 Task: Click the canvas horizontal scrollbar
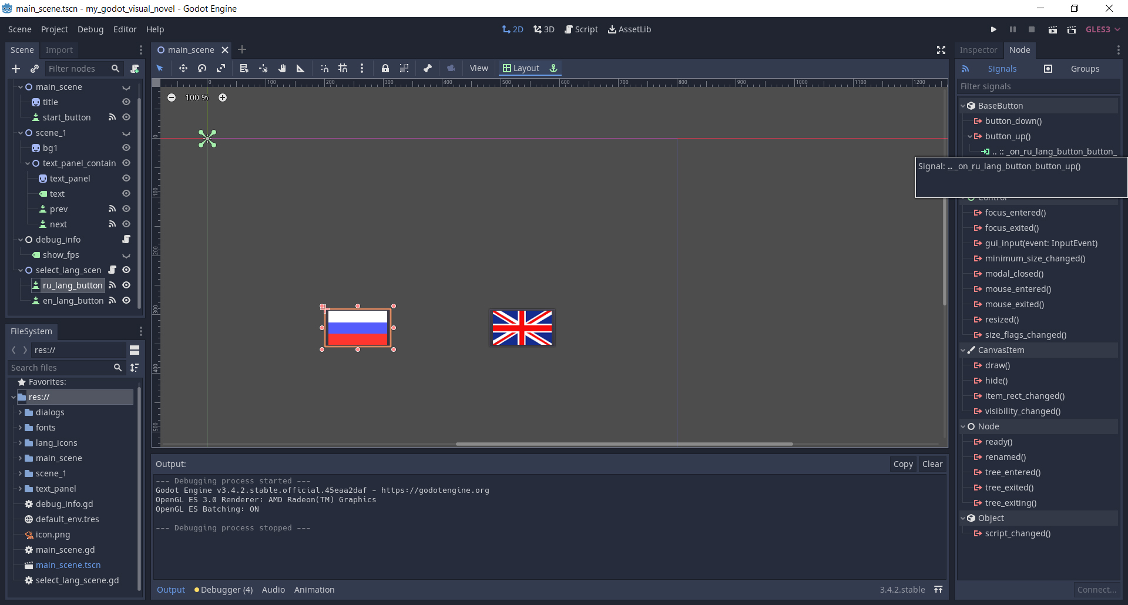pyautogui.click(x=624, y=444)
